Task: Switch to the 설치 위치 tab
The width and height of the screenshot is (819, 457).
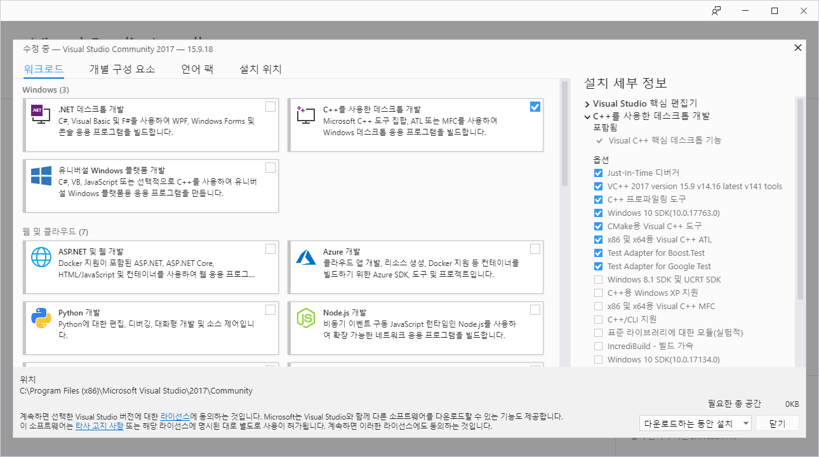Action: click(260, 69)
